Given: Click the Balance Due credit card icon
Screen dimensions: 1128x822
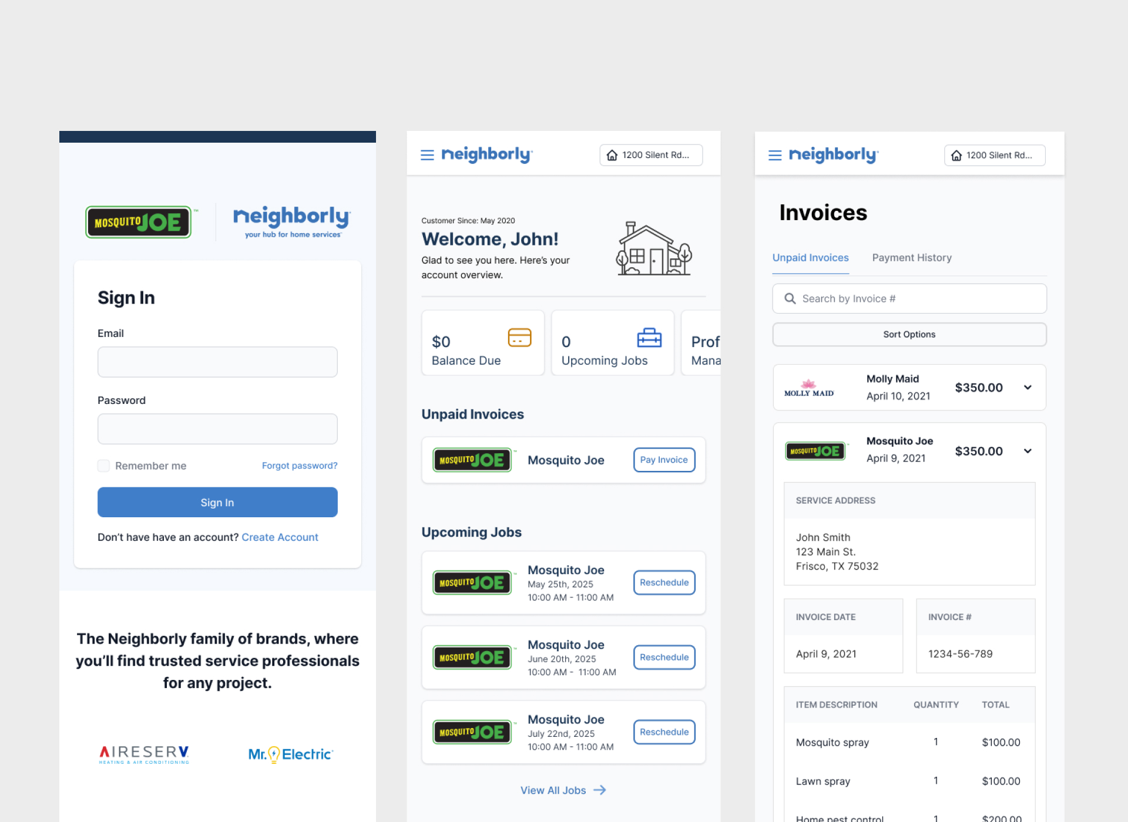Looking at the screenshot, I should (519, 338).
